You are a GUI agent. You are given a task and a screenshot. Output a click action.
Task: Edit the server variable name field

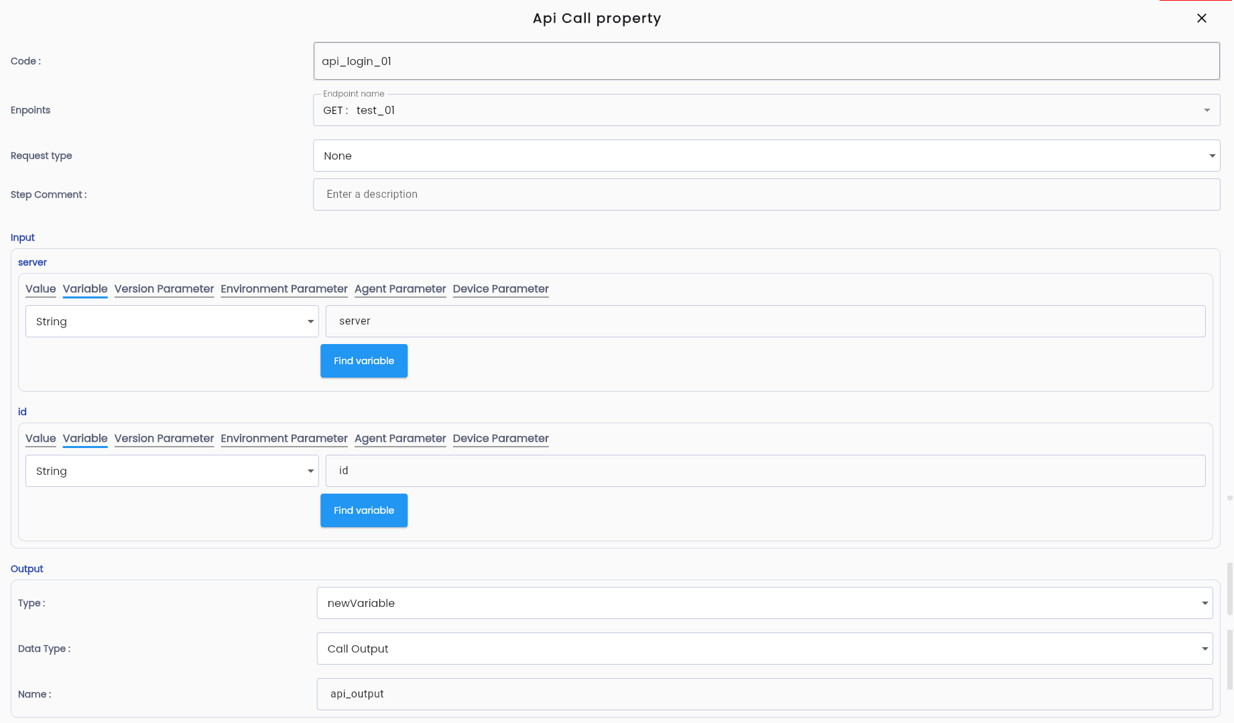(x=765, y=321)
